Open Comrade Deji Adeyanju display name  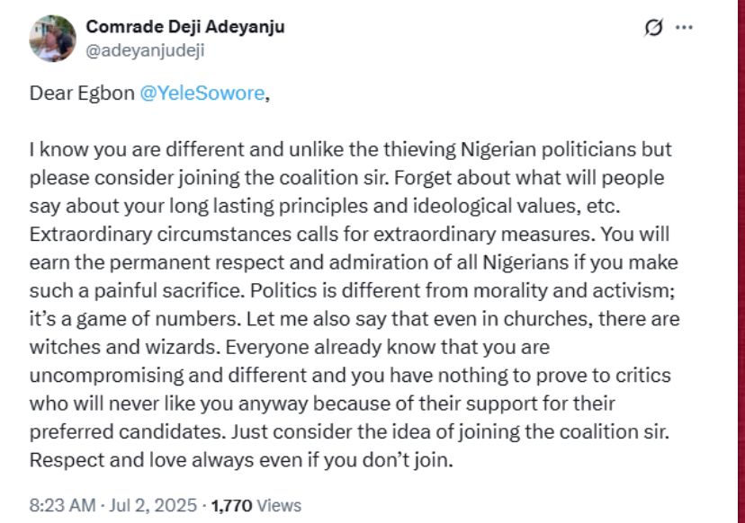(185, 27)
